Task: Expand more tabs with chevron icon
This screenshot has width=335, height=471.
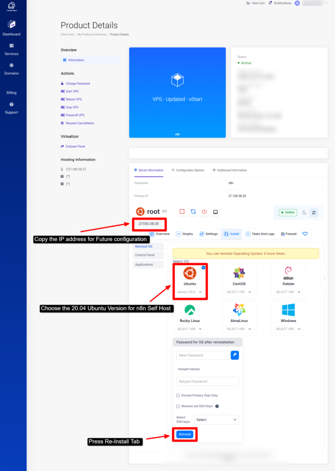Action: [x=305, y=234]
